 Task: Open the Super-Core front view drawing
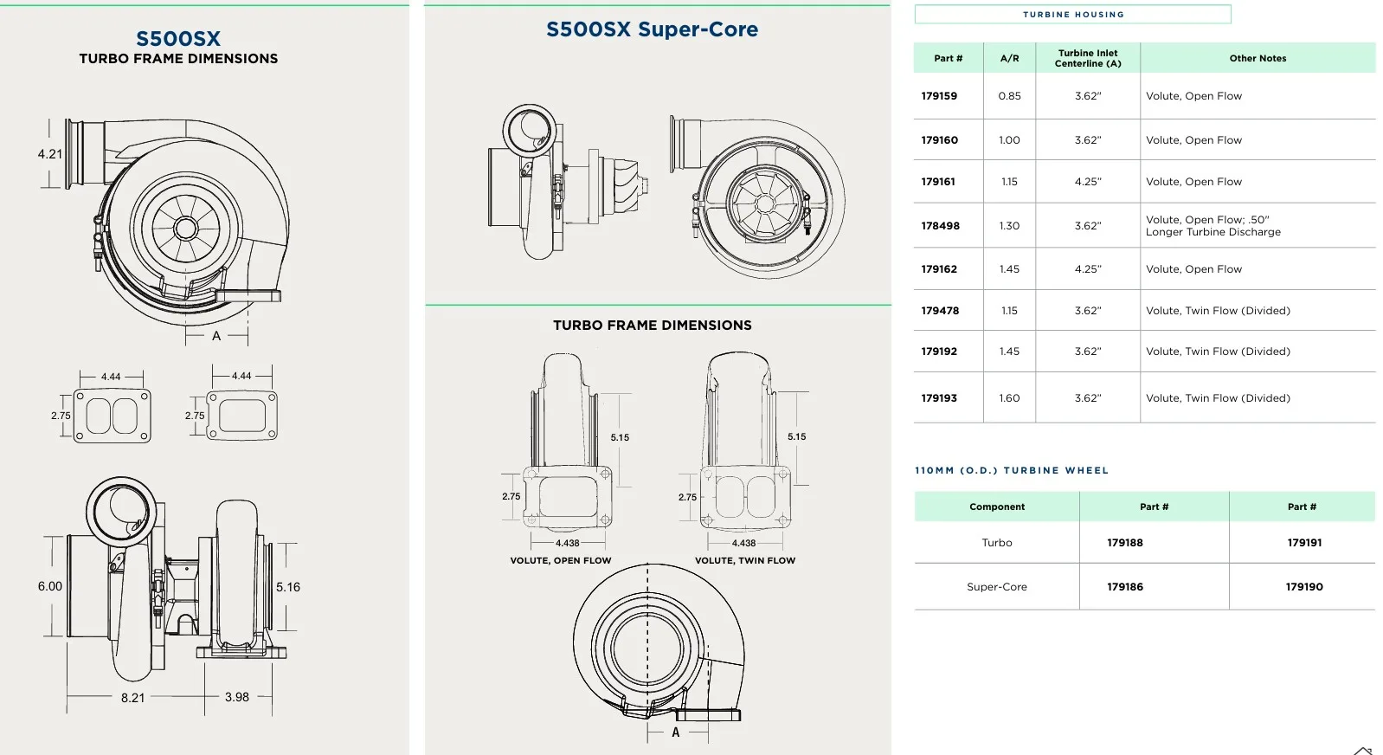pyautogui.click(x=757, y=198)
